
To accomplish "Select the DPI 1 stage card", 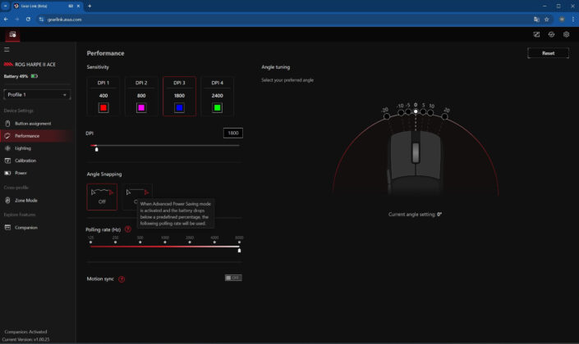I will click(x=103, y=97).
